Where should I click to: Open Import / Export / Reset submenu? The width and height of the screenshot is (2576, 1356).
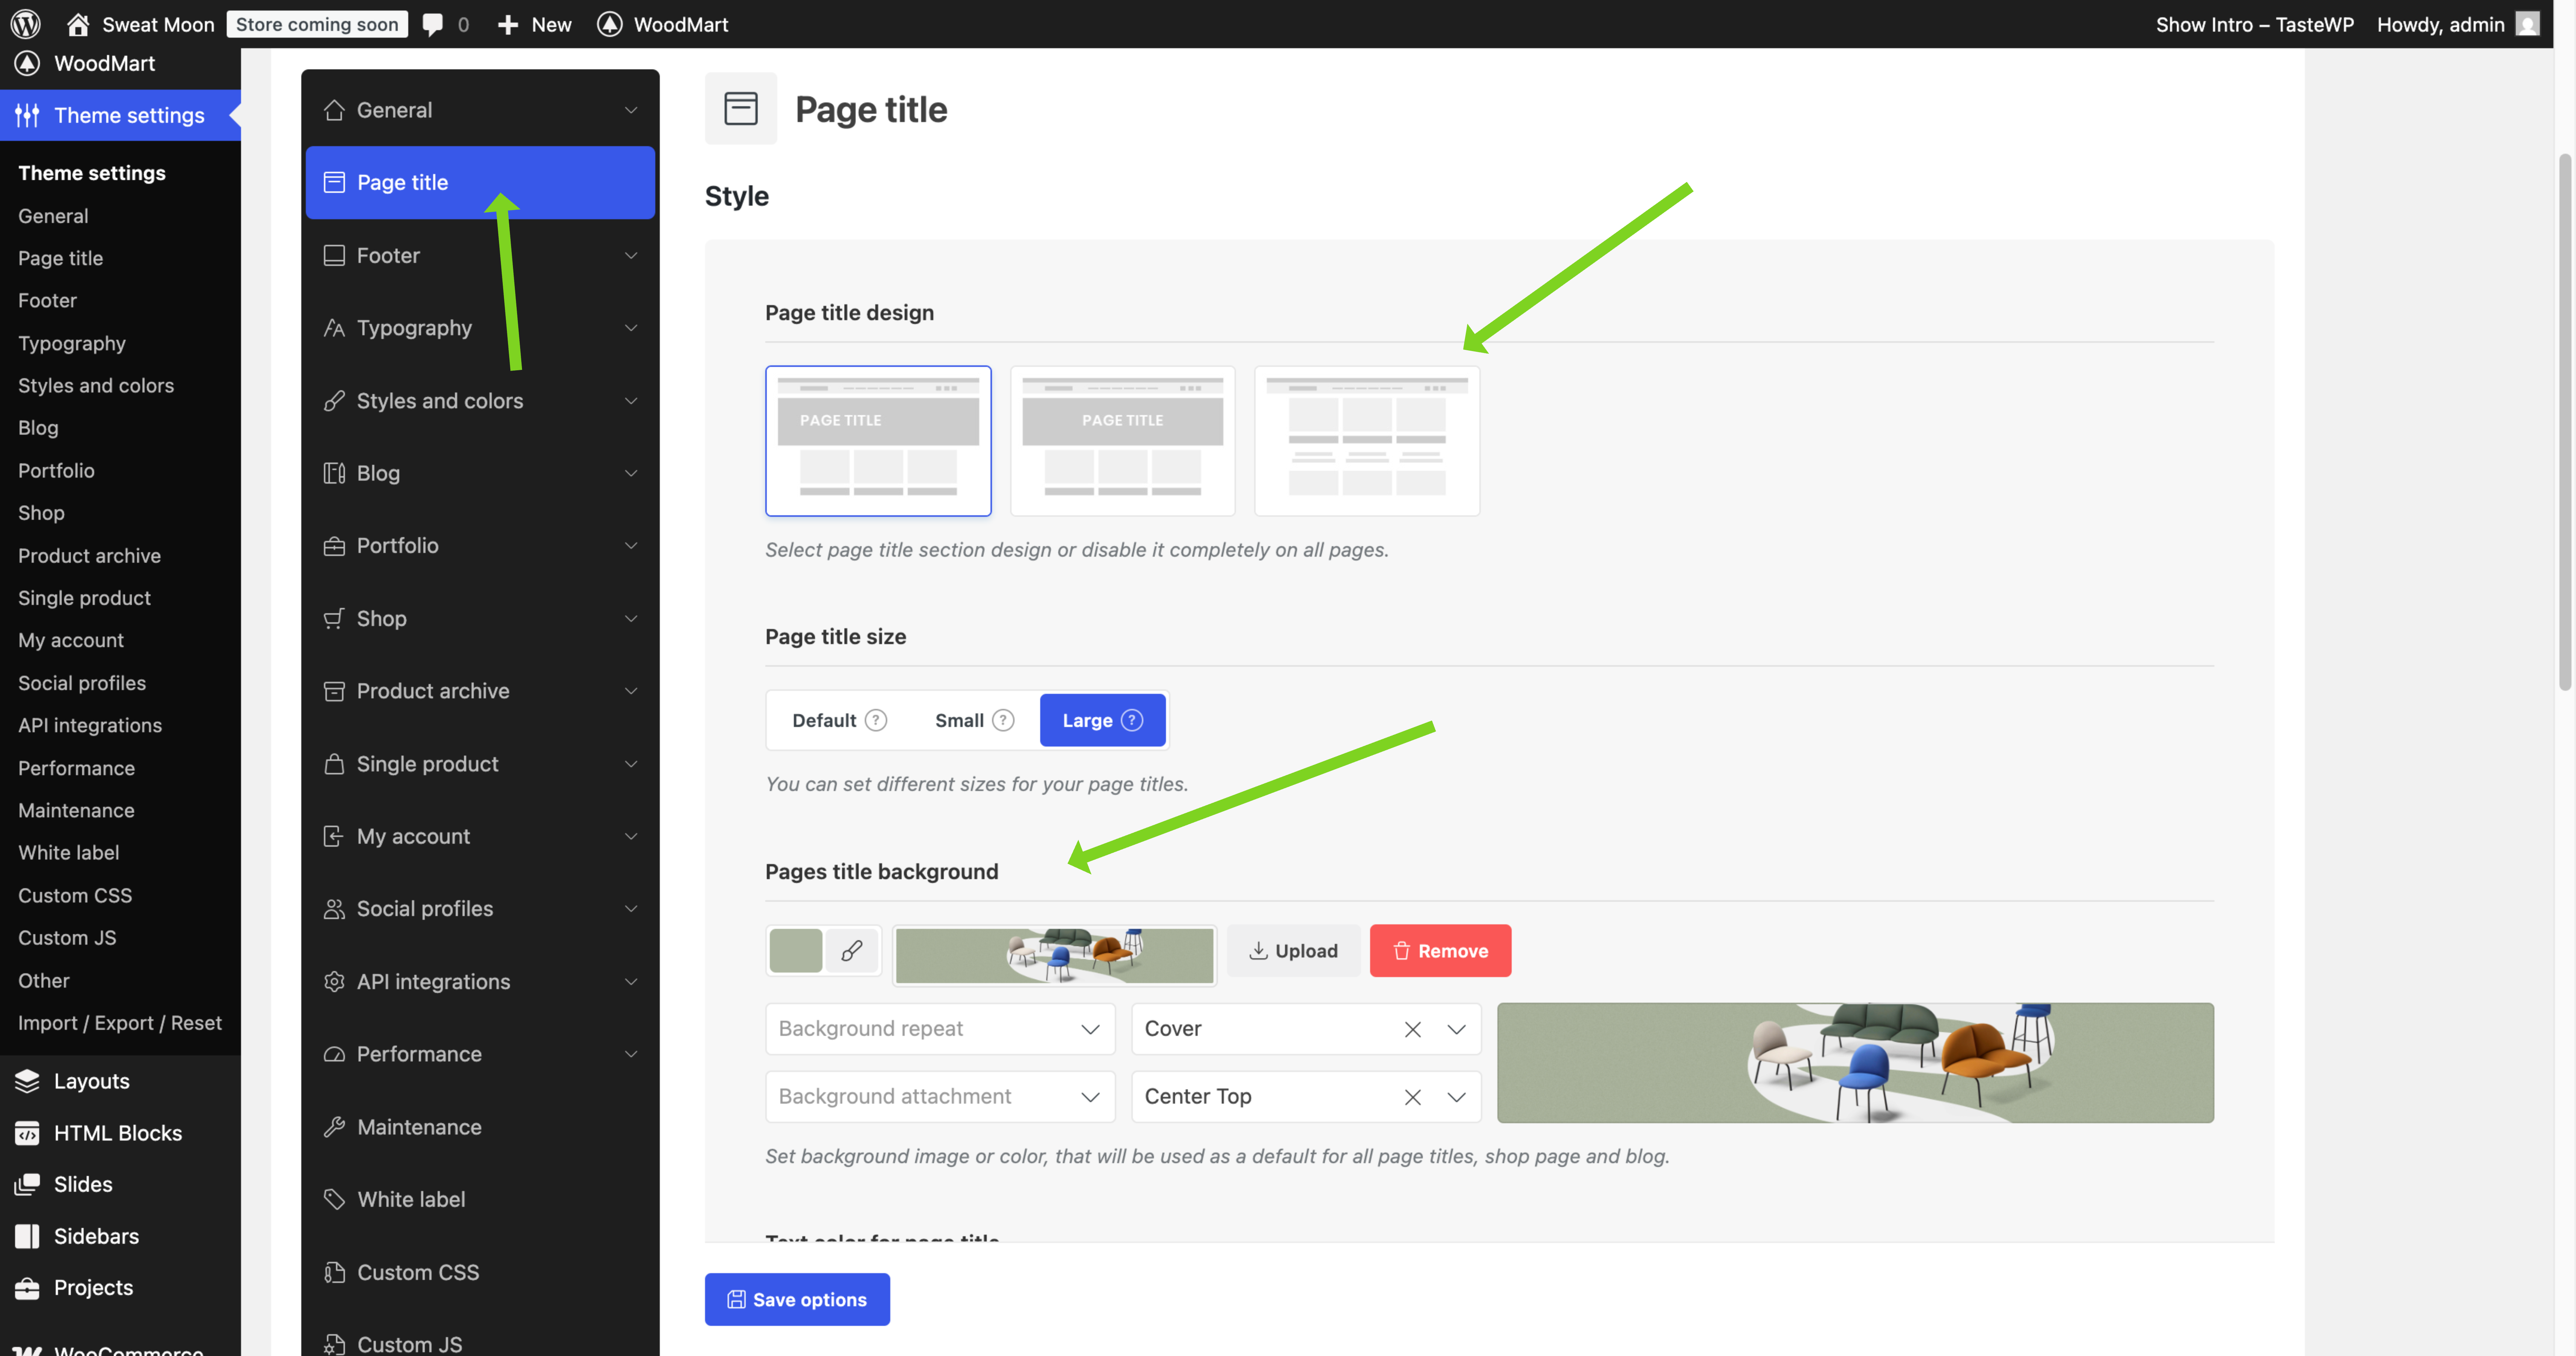pos(120,1023)
